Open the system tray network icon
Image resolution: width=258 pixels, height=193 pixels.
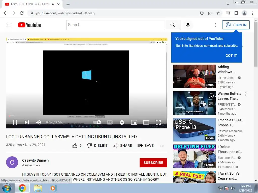220,188
